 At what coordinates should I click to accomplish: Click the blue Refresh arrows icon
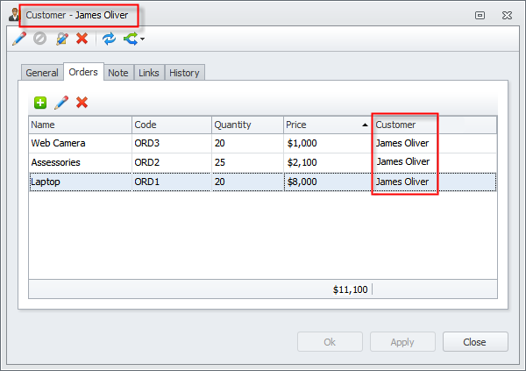coord(109,39)
